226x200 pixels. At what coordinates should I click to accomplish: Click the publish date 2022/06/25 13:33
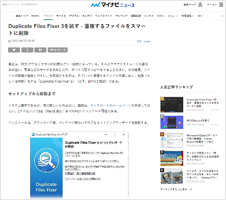(x=23, y=41)
